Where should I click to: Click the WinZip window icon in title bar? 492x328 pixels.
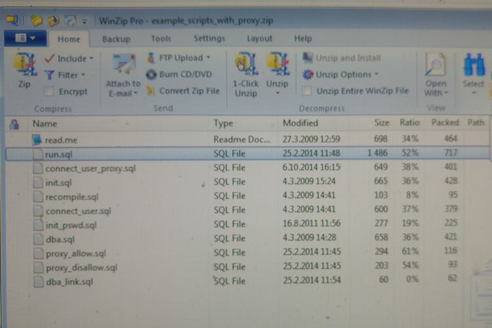(12, 20)
